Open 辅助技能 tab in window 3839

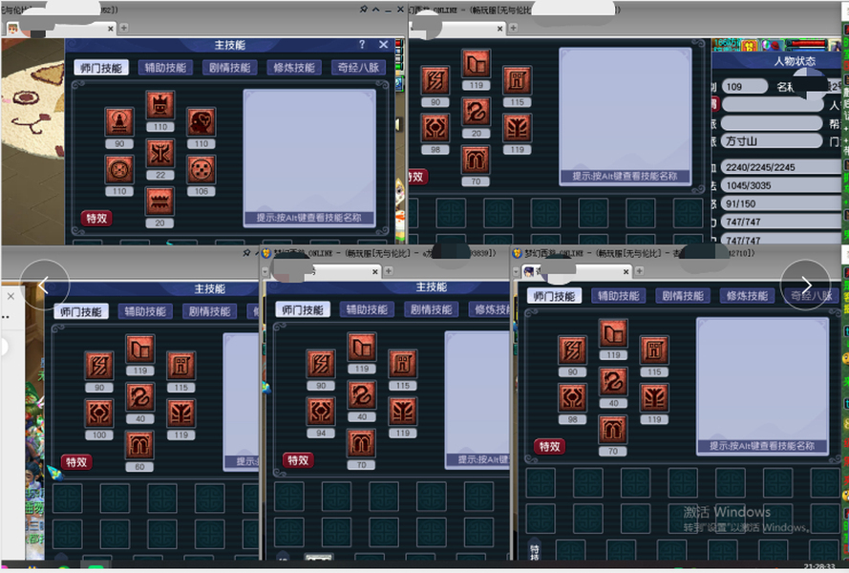click(x=367, y=309)
